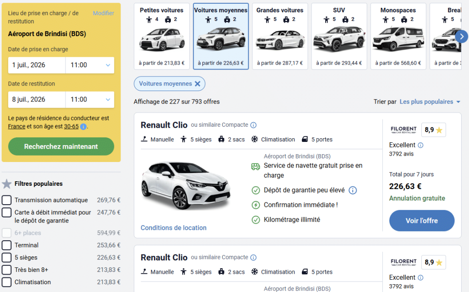Image resolution: width=469 pixels, height=292 pixels.
Task: Click the 30-65 driver age link
Action: click(71, 126)
